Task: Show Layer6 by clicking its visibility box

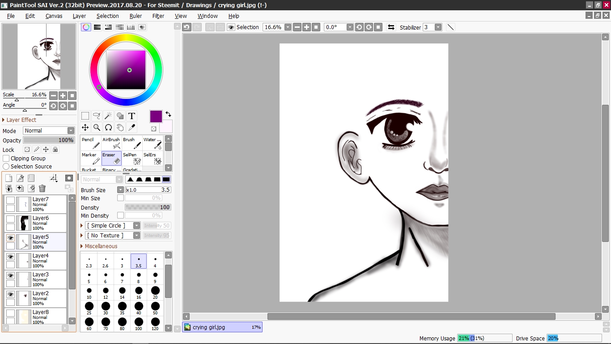Action: (10, 219)
